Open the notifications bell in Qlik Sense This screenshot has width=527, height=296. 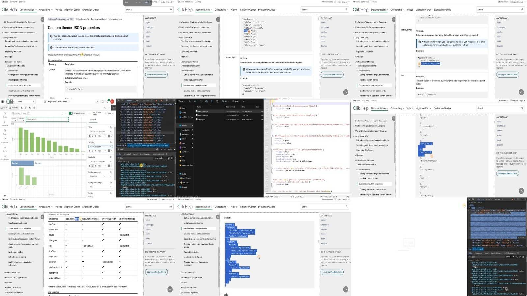point(108,101)
